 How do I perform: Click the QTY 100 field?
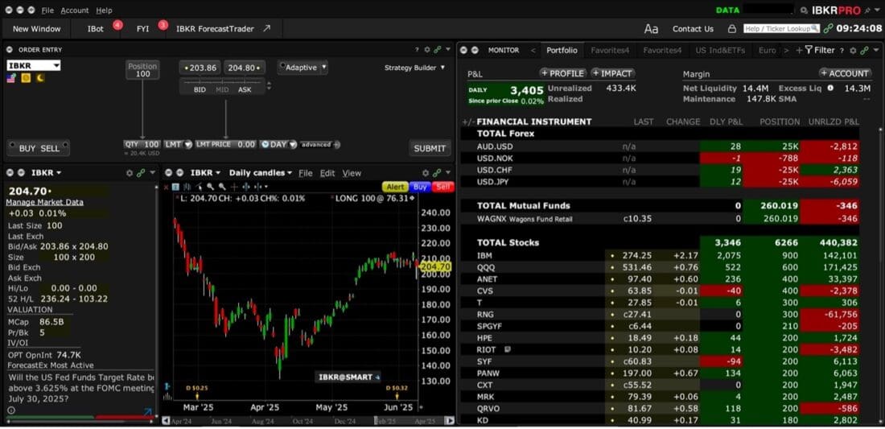point(142,145)
